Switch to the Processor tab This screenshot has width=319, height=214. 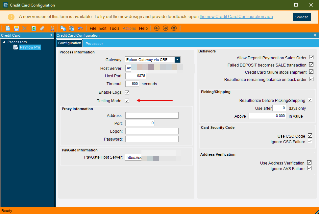[x=94, y=44]
